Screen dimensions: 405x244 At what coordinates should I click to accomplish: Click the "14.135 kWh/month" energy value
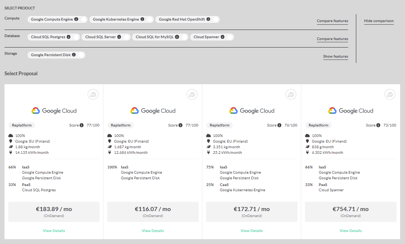click(32, 153)
